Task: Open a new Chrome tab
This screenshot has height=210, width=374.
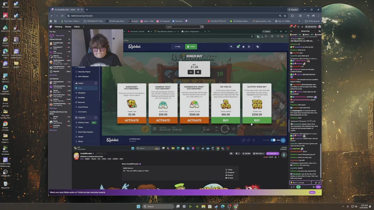Action: pyautogui.click(x=87, y=10)
